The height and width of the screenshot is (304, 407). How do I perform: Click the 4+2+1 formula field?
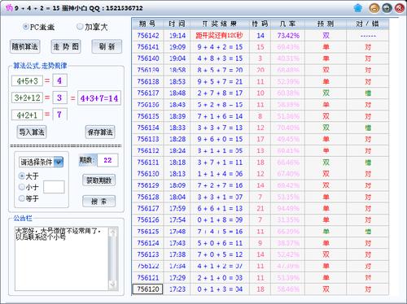click(x=27, y=115)
